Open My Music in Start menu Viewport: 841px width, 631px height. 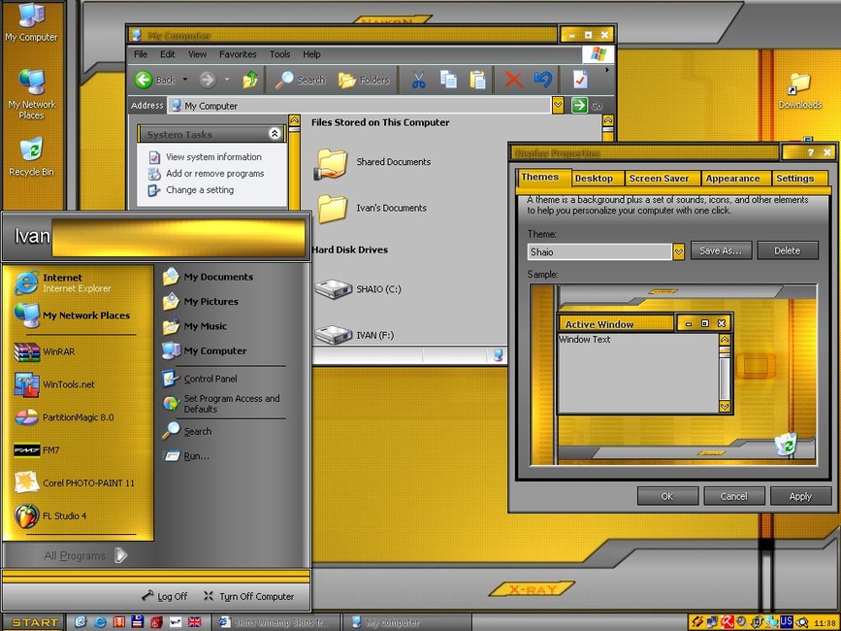(x=195, y=326)
